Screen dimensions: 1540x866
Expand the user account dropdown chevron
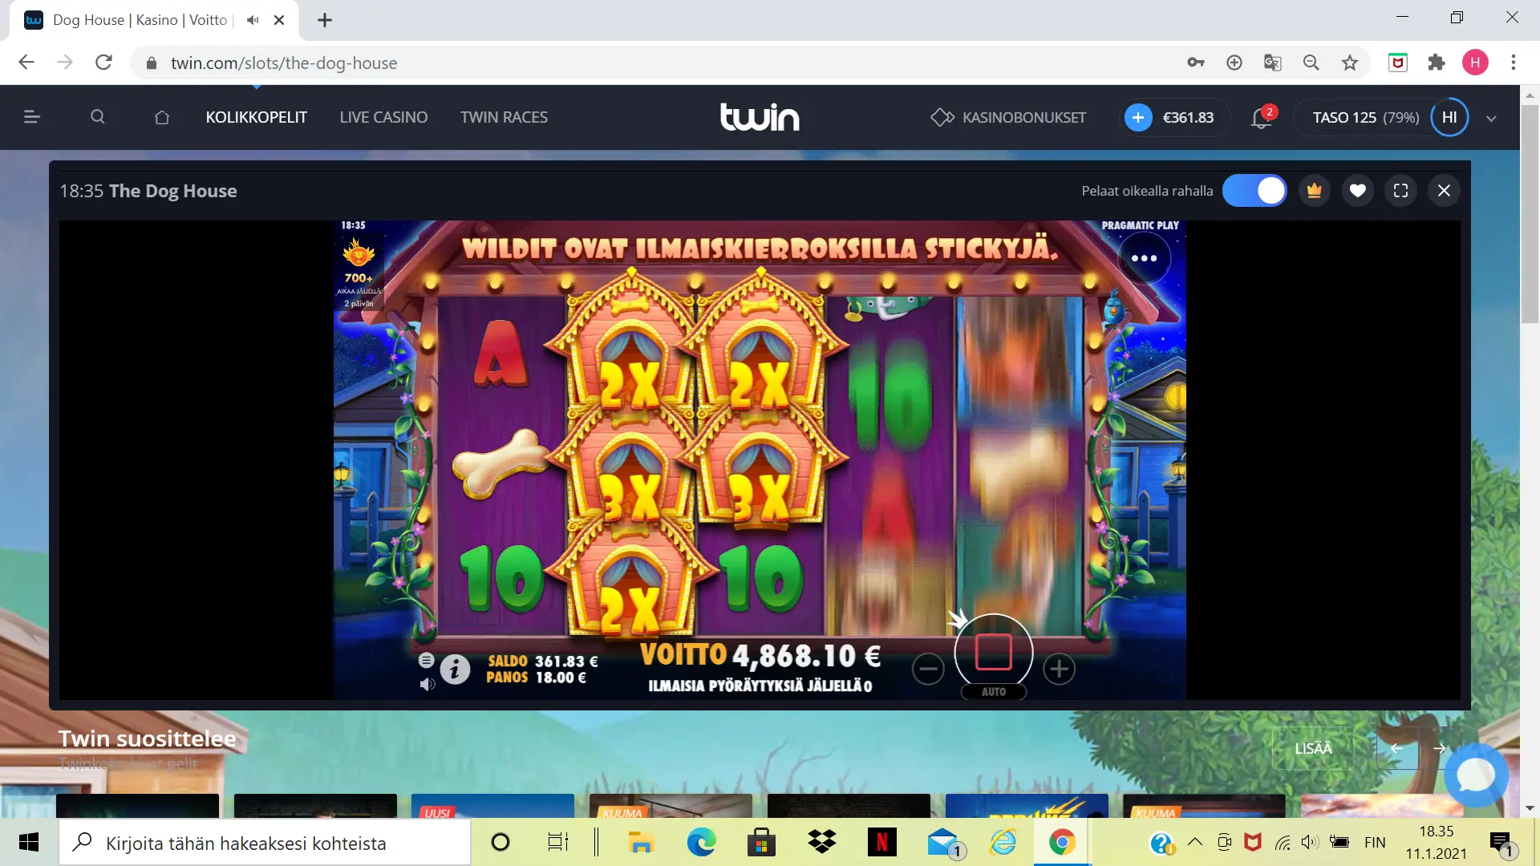[1491, 118]
